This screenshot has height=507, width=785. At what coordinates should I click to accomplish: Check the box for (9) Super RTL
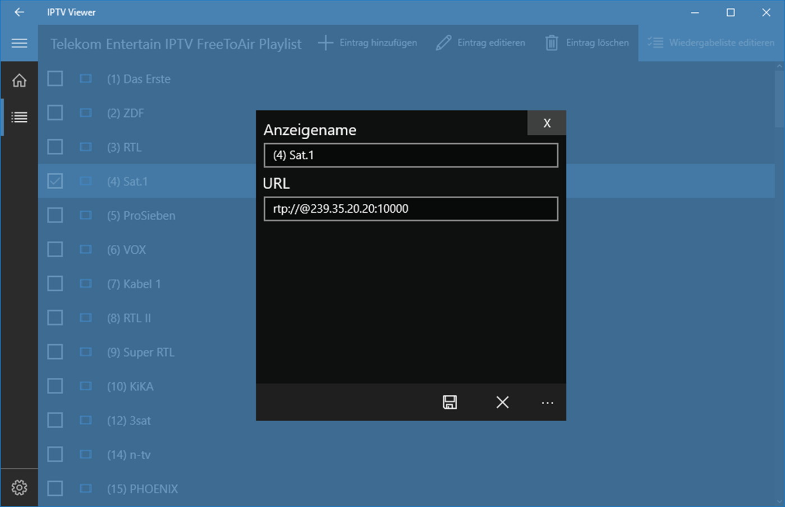(55, 352)
